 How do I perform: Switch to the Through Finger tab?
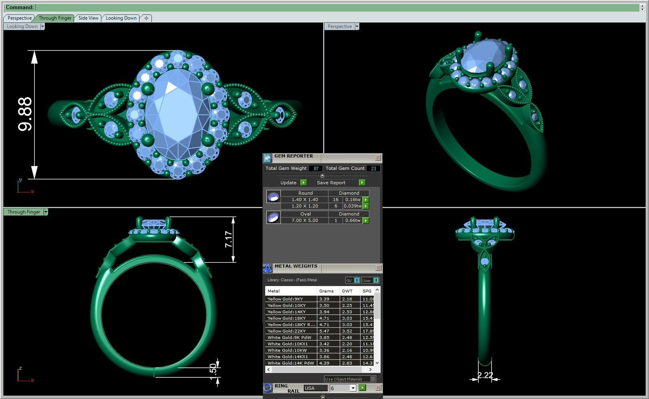click(55, 18)
